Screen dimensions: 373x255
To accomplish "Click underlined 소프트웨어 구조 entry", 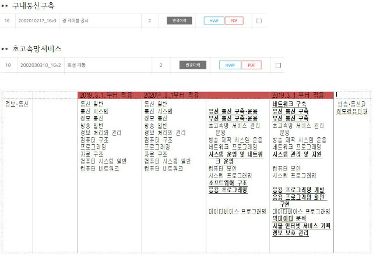I will click(228, 182).
